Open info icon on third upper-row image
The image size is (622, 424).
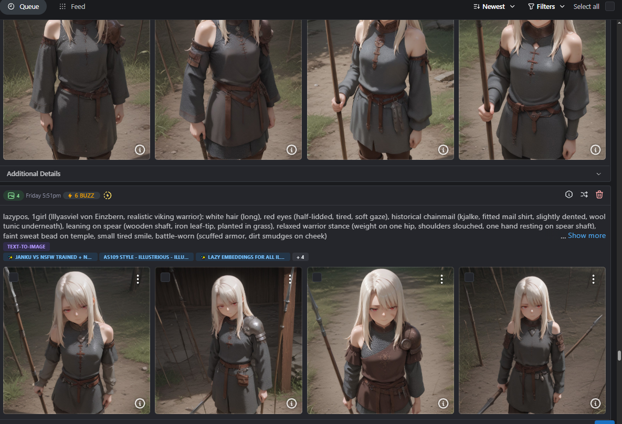point(443,150)
